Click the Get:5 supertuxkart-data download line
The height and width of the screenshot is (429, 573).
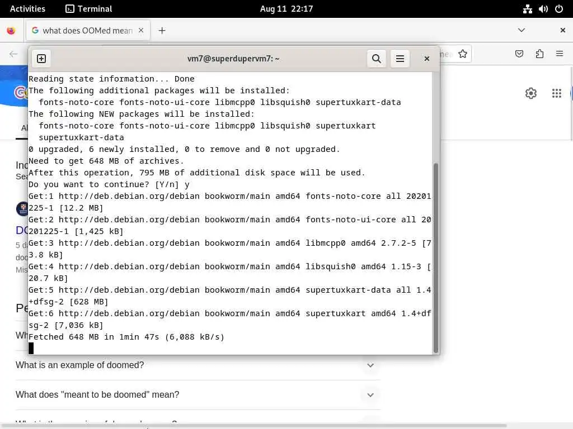point(230,296)
